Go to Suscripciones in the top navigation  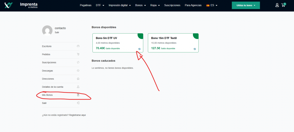click(172, 5)
